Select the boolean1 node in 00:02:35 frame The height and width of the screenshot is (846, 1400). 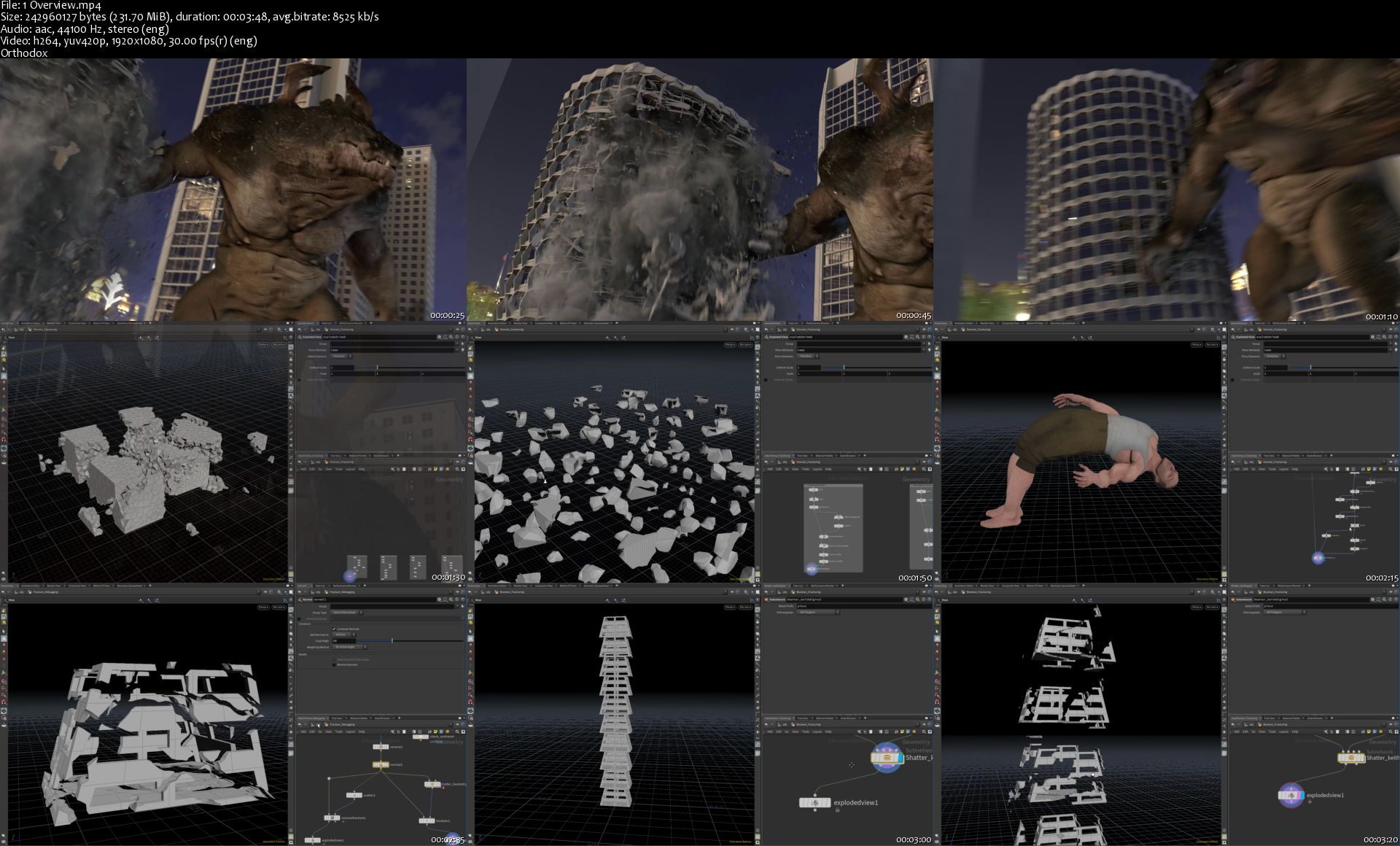[427, 820]
